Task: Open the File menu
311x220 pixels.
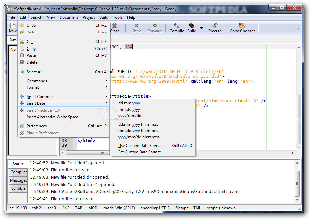Action: [12, 17]
